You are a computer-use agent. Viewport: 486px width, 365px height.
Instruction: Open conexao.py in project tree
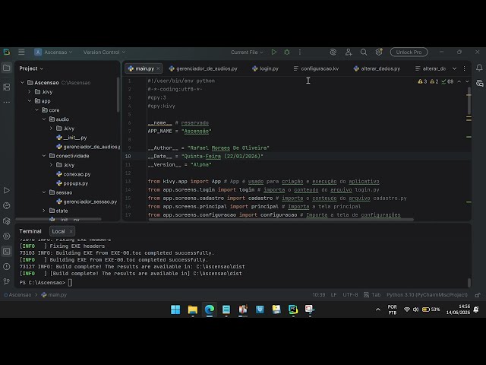tap(74, 174)
